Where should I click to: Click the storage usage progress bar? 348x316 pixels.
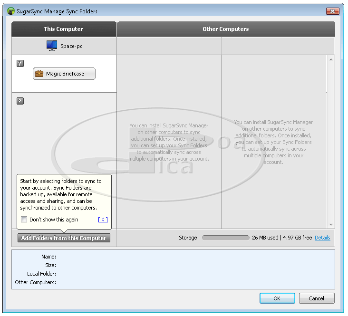pyautogui.click(x=226, y=238)
